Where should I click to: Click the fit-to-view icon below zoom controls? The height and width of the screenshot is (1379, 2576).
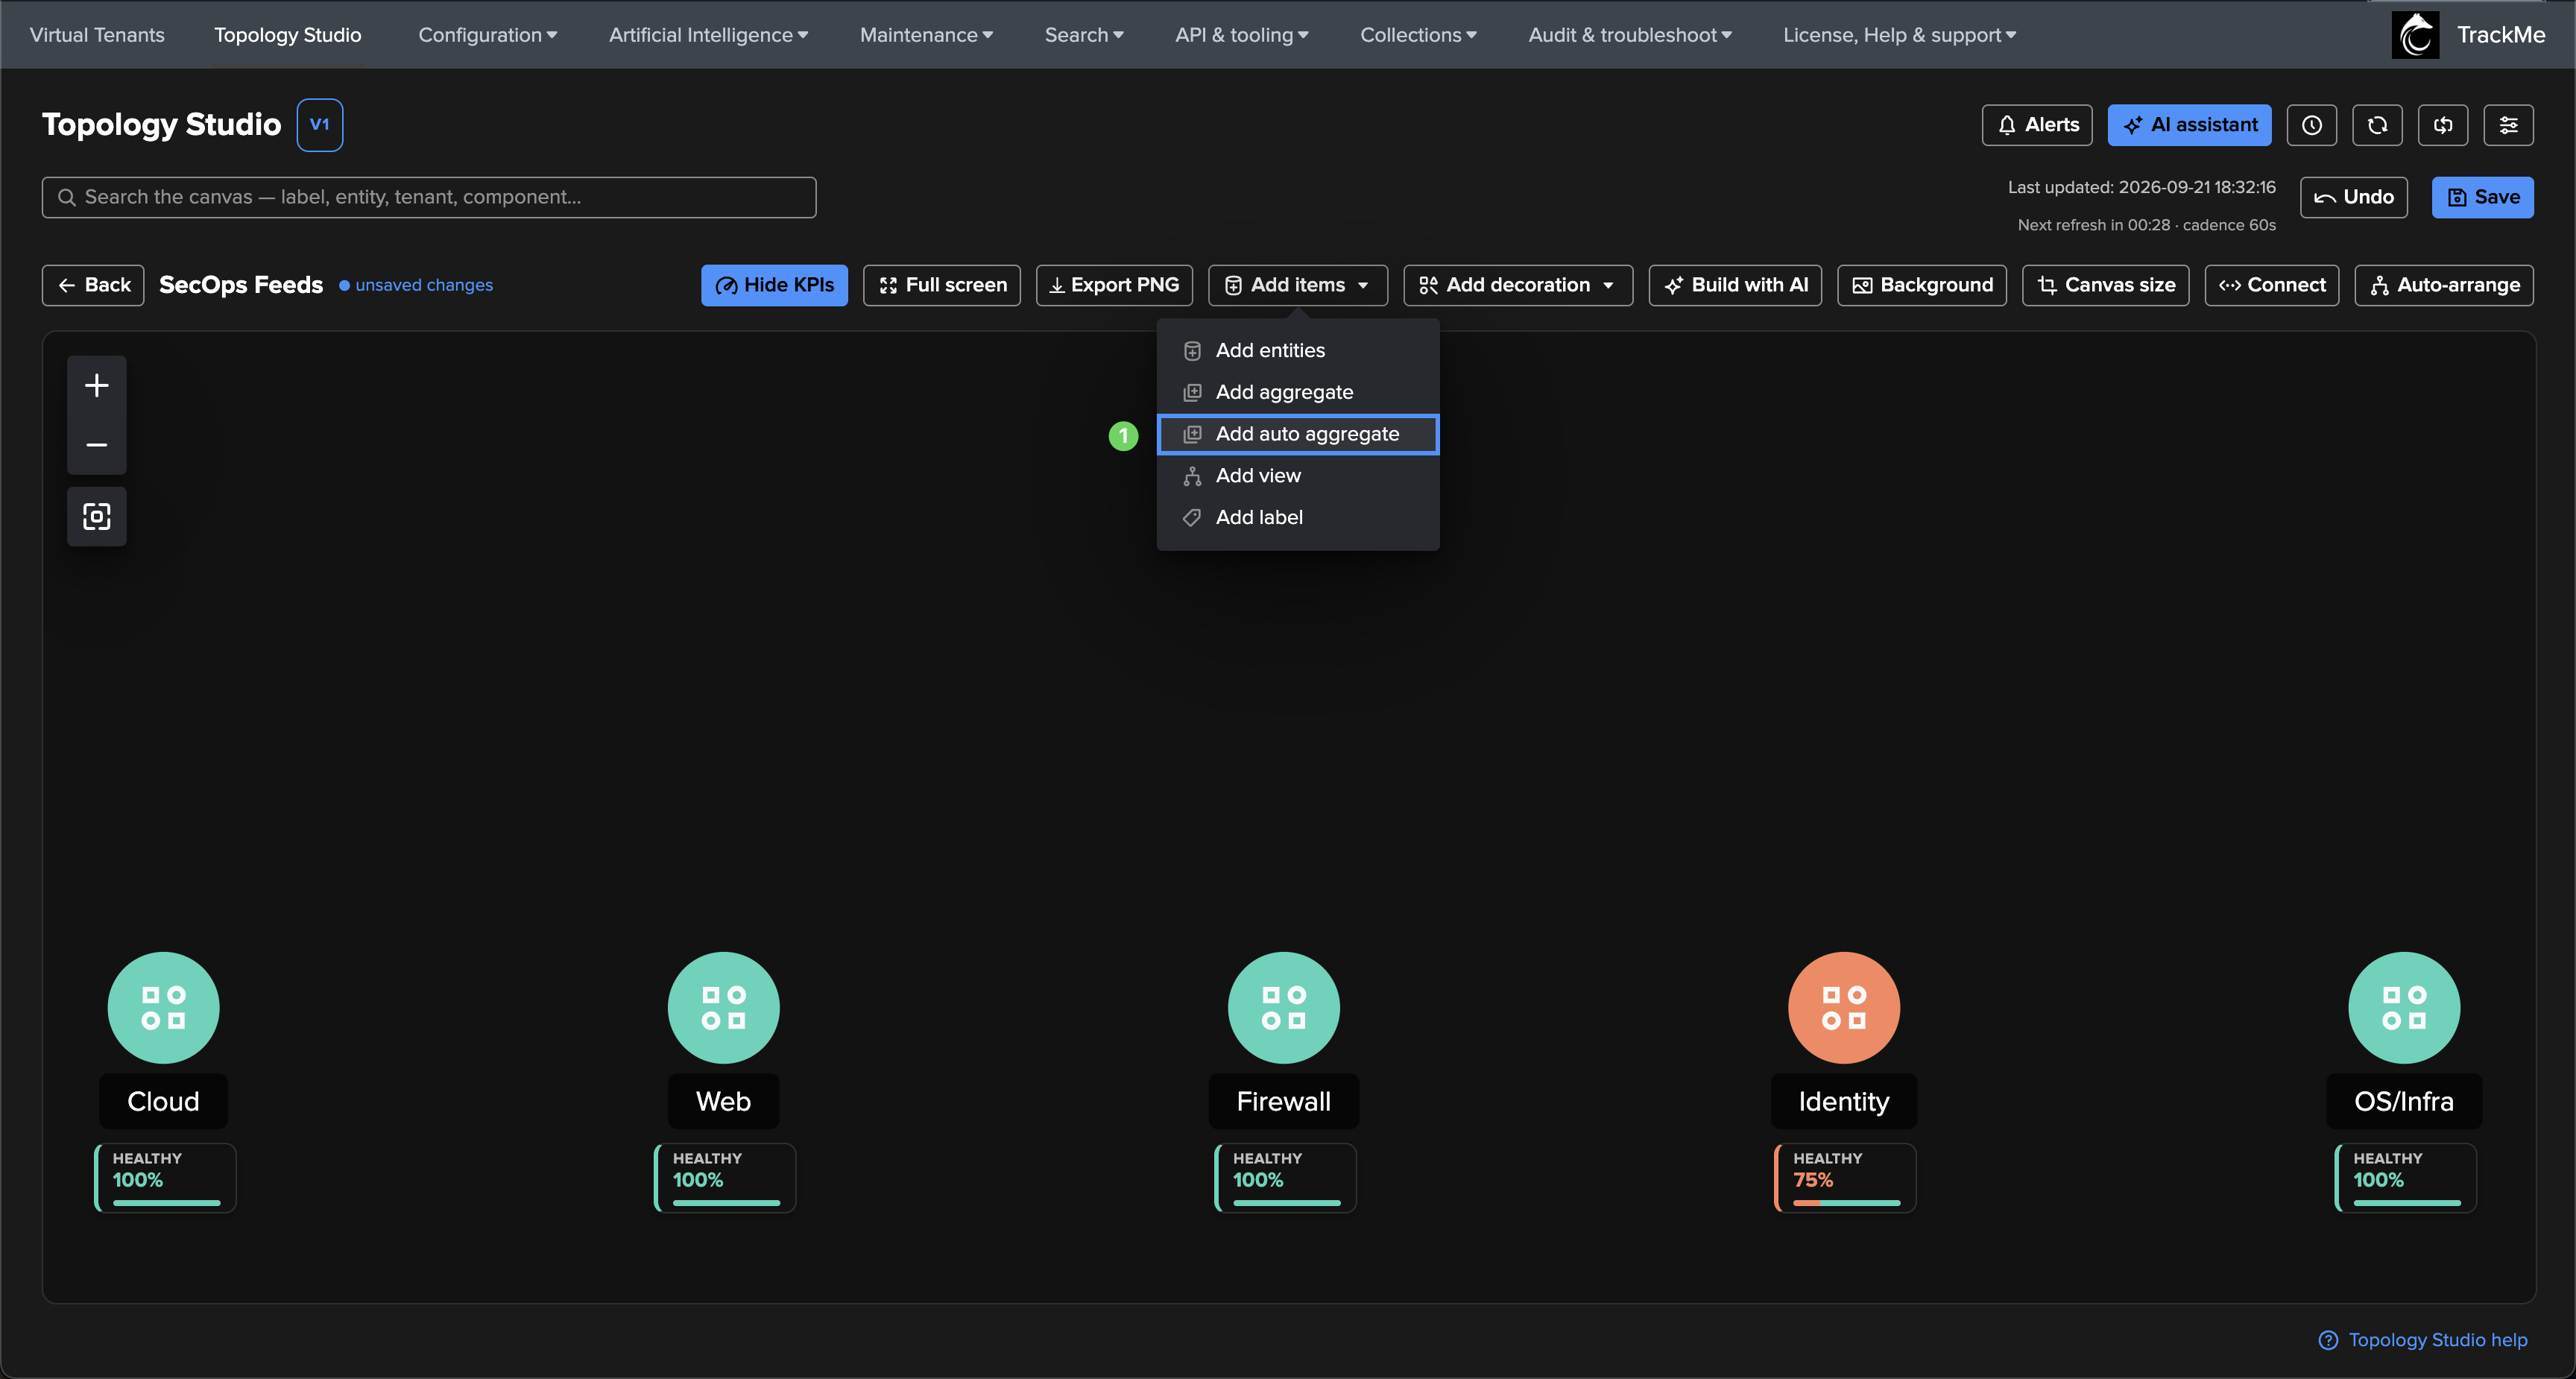[96, 516]
